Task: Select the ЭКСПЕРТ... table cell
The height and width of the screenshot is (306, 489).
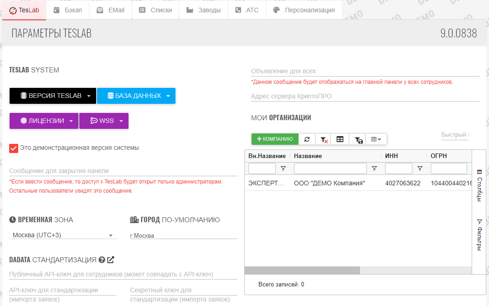Action: pyautogui.click(x=267, y=183)
